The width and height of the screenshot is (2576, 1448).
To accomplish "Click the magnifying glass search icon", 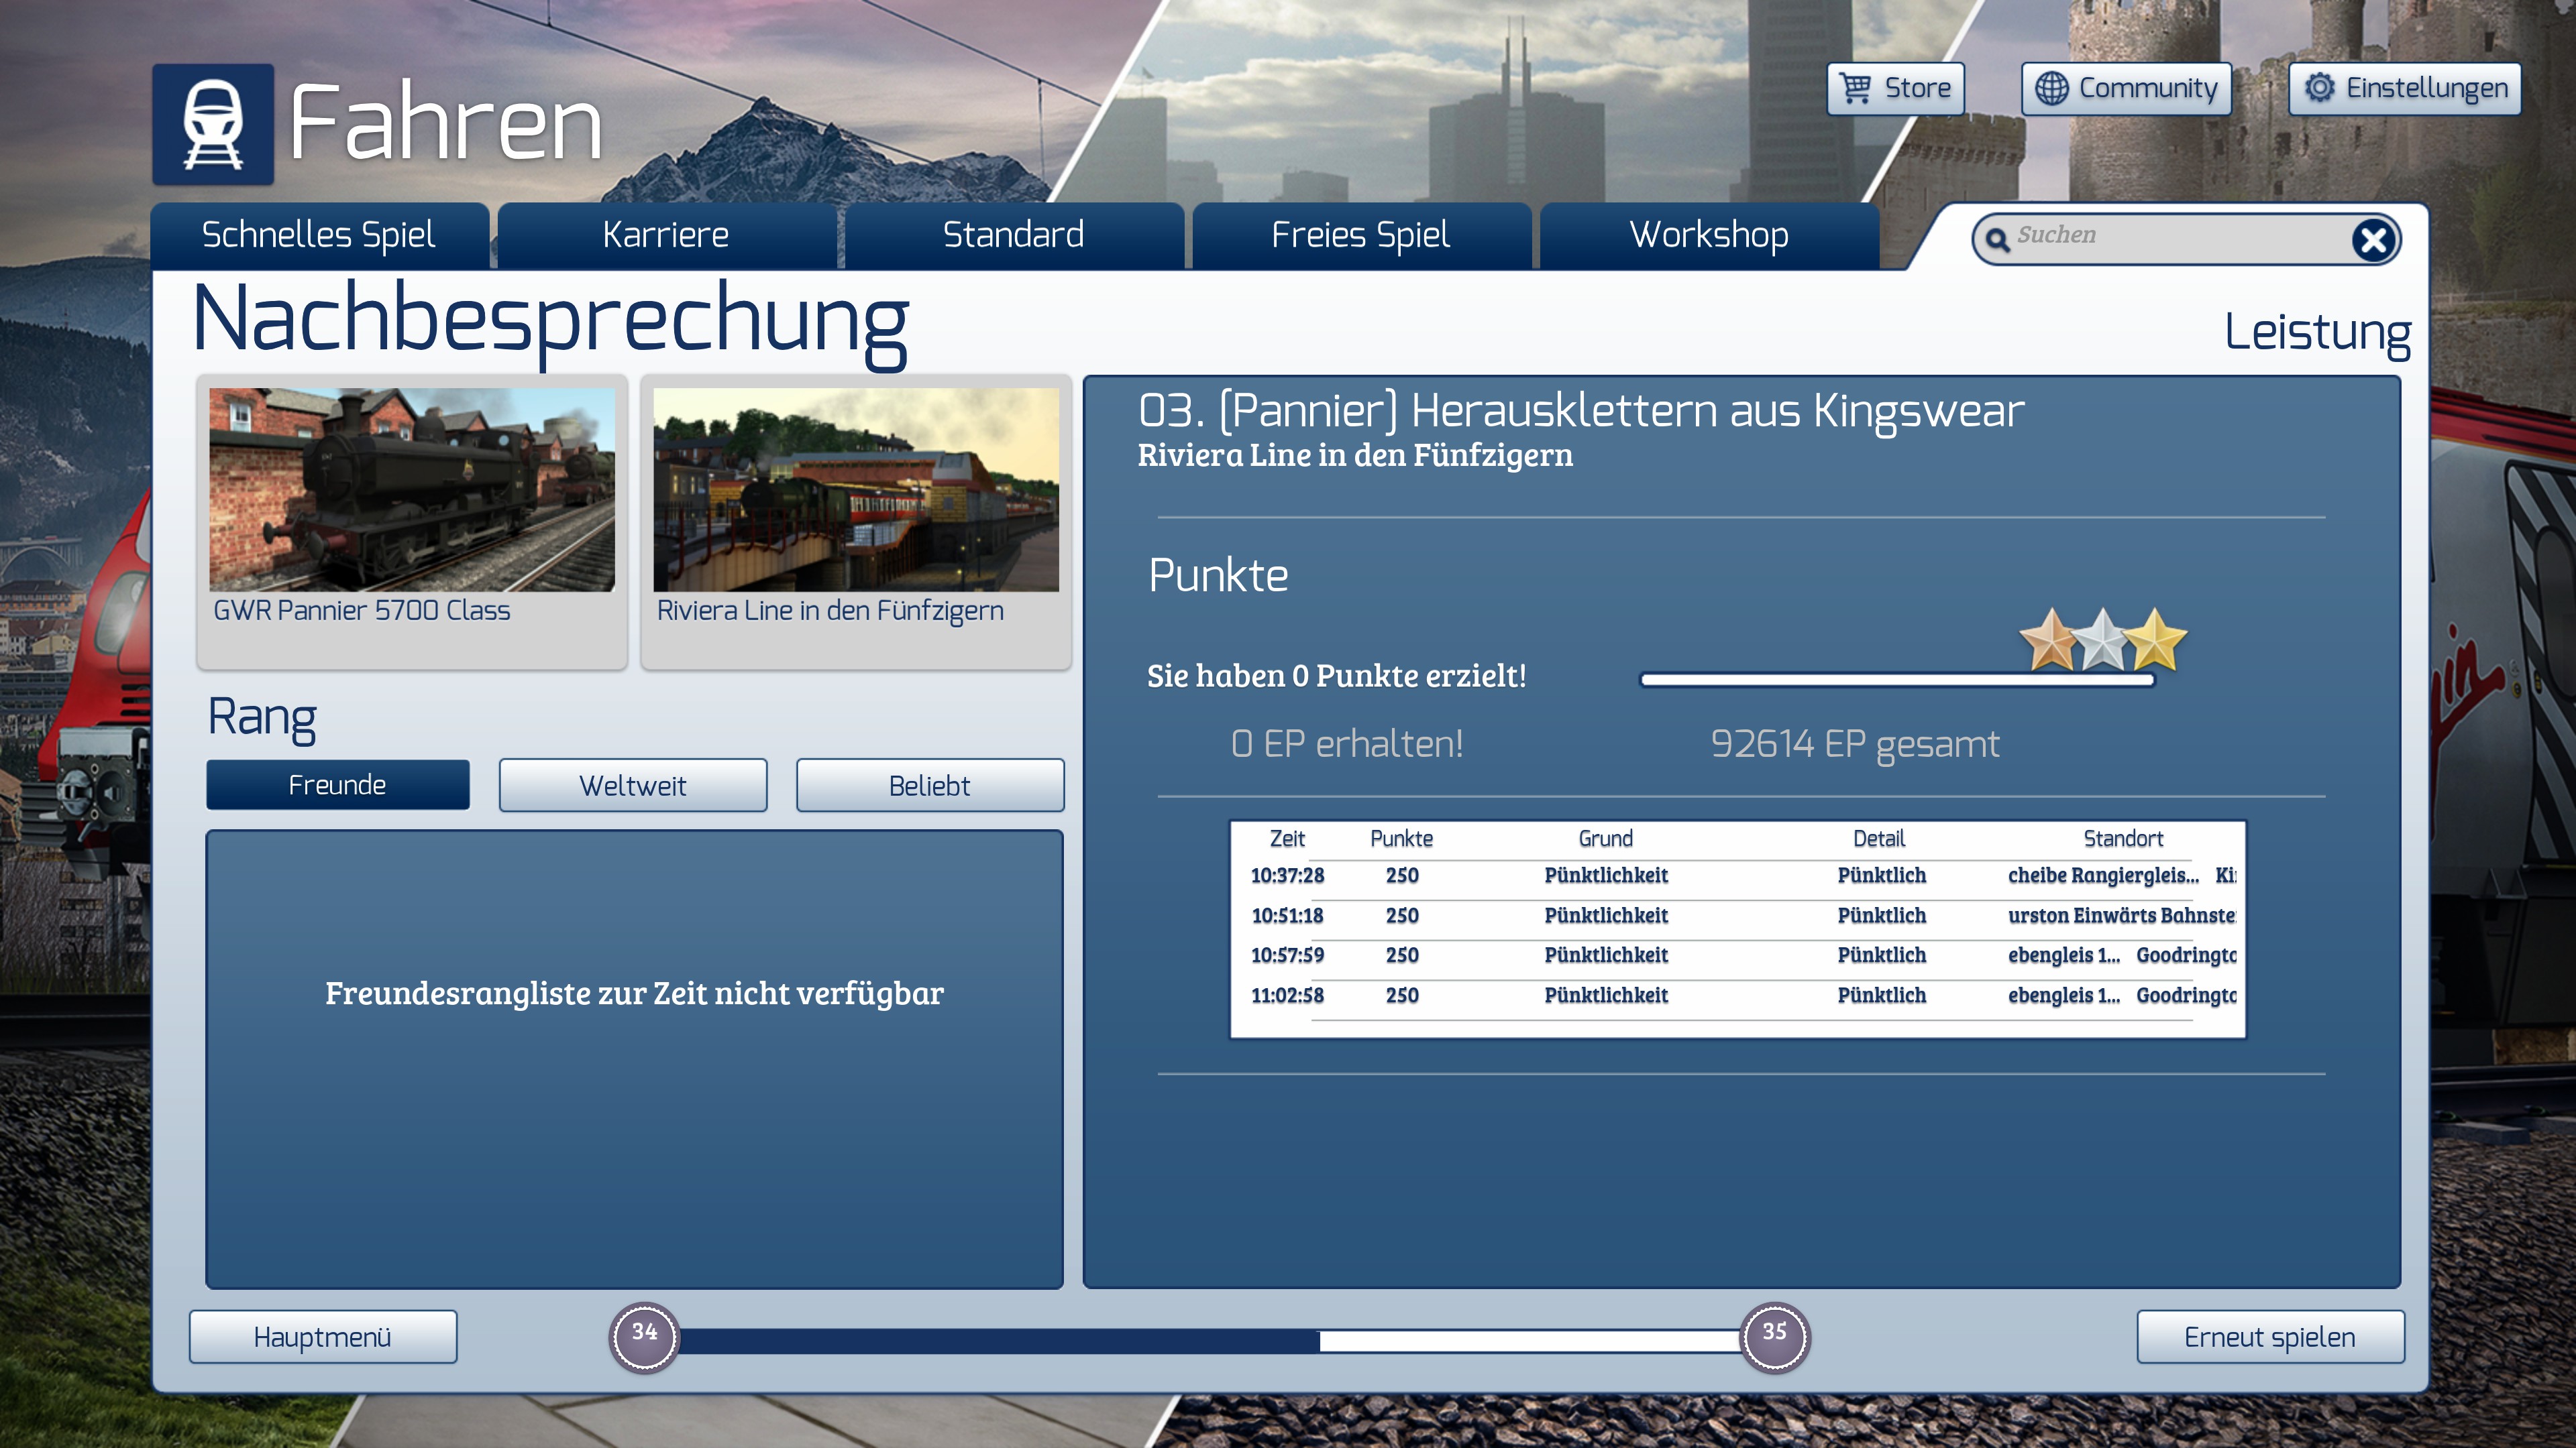I will click(x=1996, y=240).
